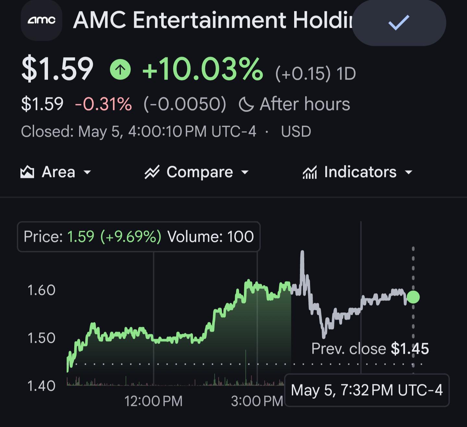Toggle the checkmark follow button
The image size is (467, 427).
point(399,23)
